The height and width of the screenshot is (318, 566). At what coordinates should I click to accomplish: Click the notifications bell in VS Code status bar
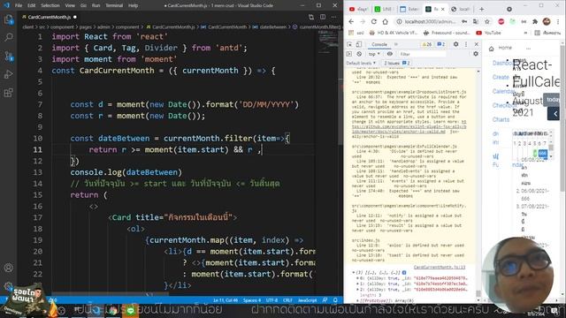[x=335, y=300]
